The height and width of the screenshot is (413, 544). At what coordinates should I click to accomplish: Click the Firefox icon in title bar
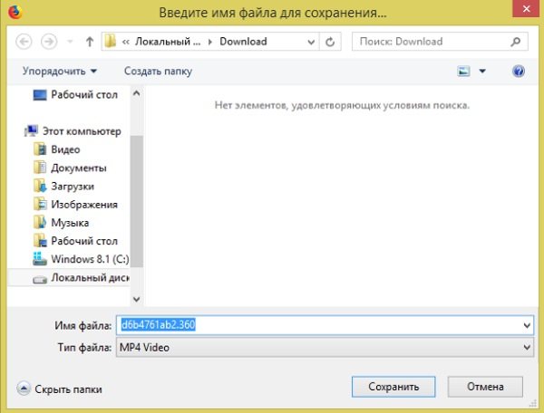[15, 12]
